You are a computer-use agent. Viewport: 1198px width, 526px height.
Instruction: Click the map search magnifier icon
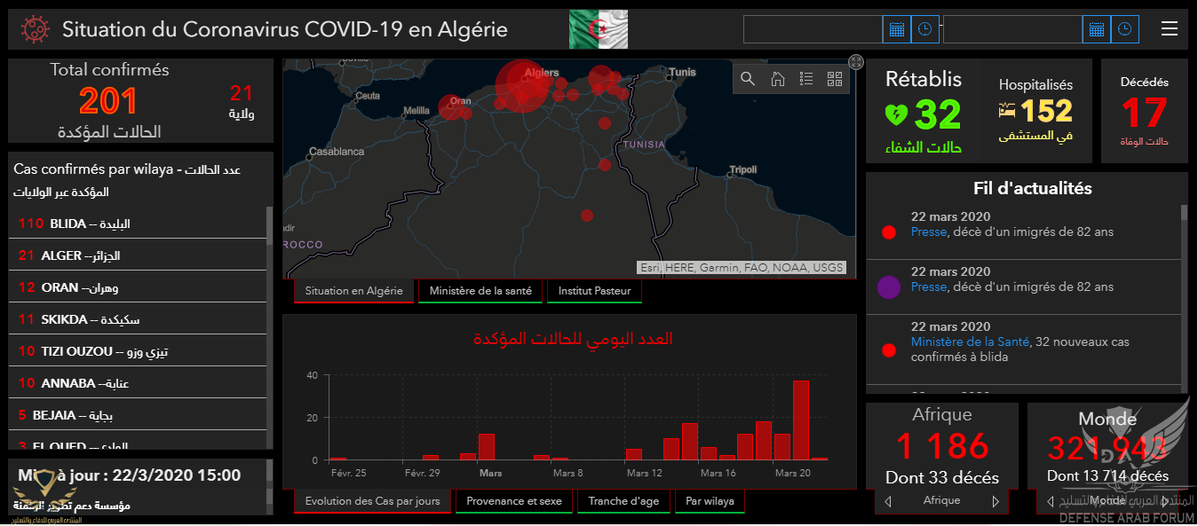(748, 79)
